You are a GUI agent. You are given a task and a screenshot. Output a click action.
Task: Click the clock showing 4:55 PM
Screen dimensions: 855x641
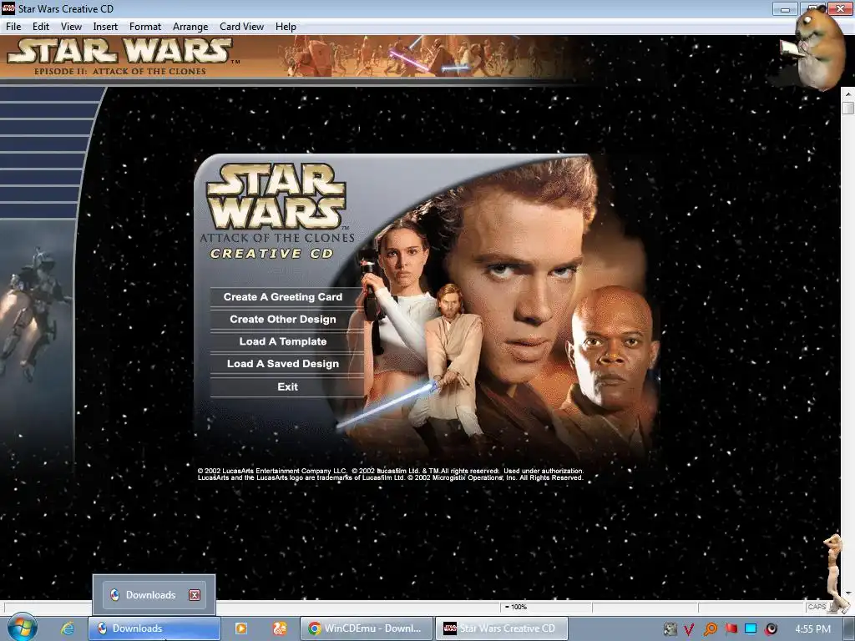813,629
